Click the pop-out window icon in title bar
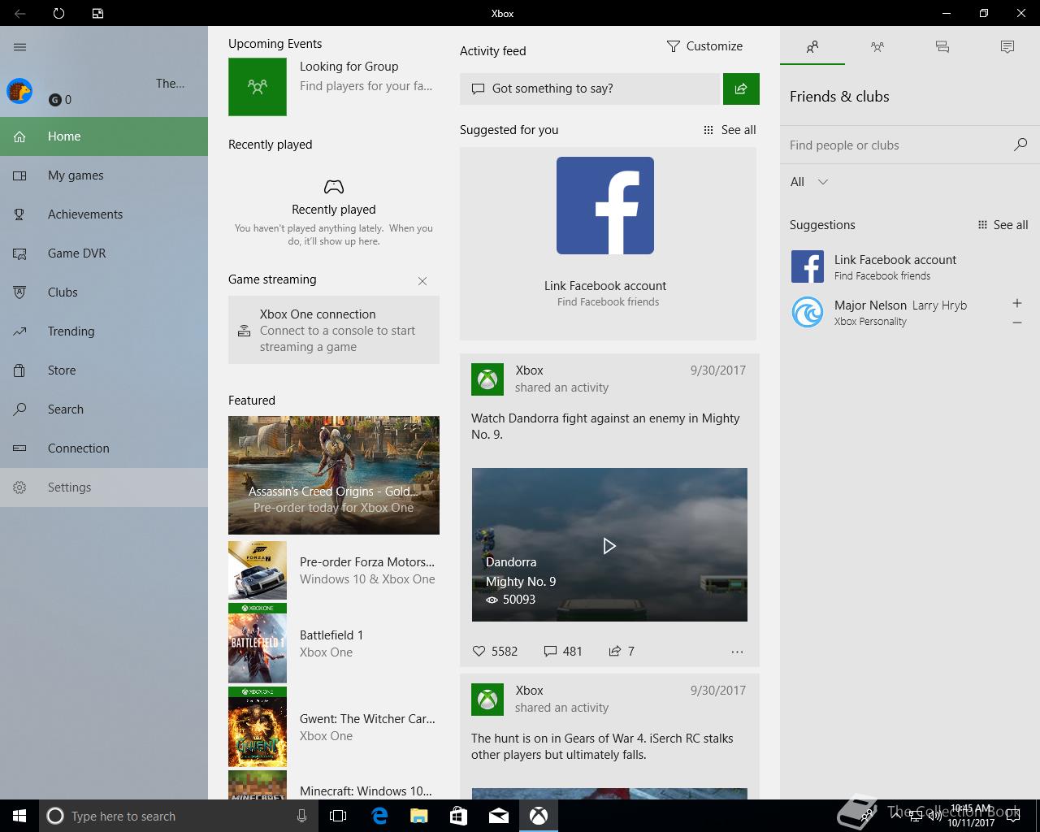Image resolution: width=1040 pixels, height=832 pixels. pyautogui.click(x=97, y=13)
